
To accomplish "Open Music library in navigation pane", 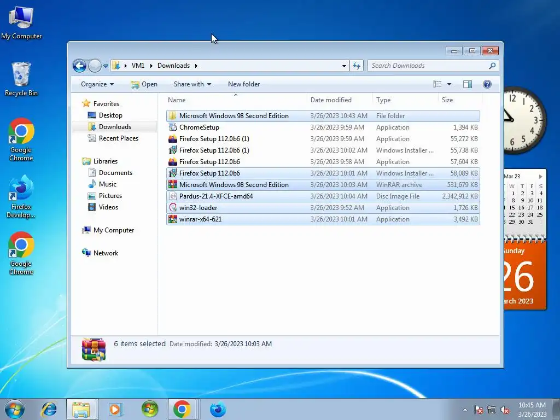I will [108, 184].
